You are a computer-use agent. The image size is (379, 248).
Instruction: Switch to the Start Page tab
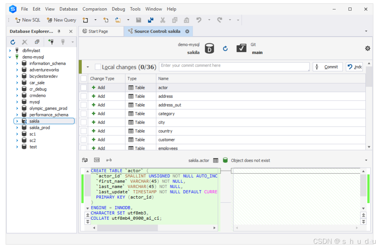coord(101,31)
